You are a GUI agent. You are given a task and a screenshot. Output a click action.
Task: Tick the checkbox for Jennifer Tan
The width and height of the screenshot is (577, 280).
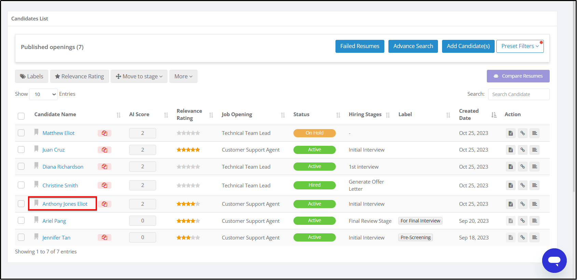click(21, 237)
